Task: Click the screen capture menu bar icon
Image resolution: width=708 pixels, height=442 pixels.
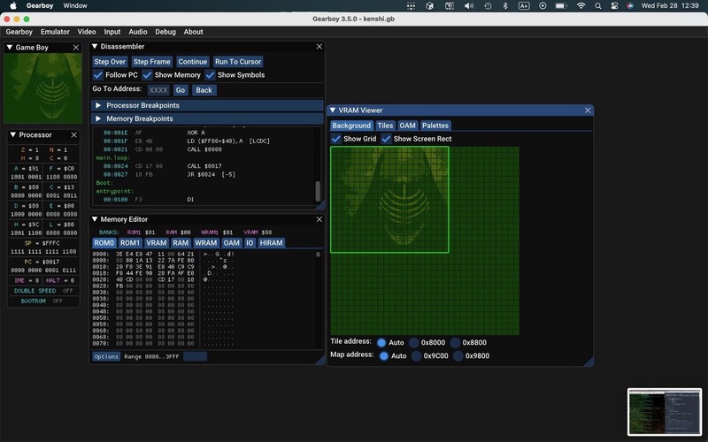Action: pyautogui.click(x=450, y=6)
